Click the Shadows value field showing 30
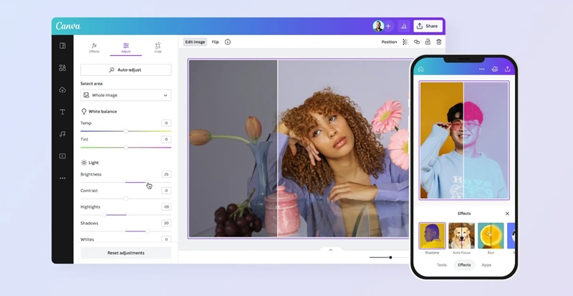 click(166, 223)
